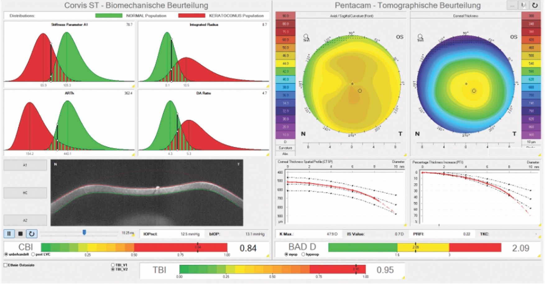Click the IS Value 0.7 D field
The image size is (545, 284).
pos(399,234)
